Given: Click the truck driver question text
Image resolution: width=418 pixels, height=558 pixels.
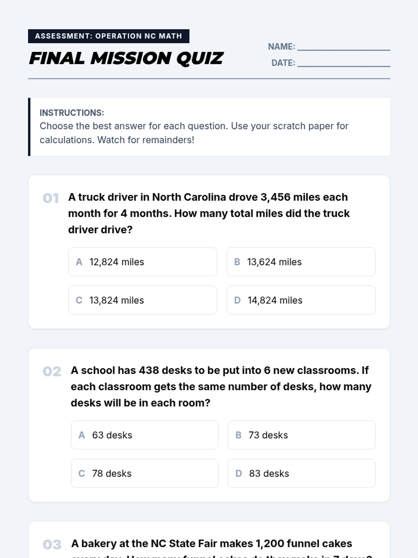Looking at the screenshot, I should tap(208, 213).
